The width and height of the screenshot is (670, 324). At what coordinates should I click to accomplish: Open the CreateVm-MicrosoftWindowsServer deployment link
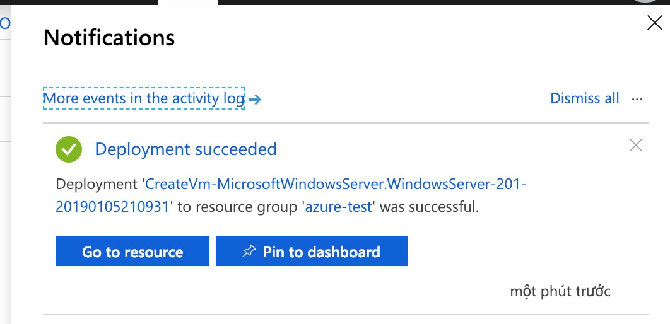tap(335, 185)
